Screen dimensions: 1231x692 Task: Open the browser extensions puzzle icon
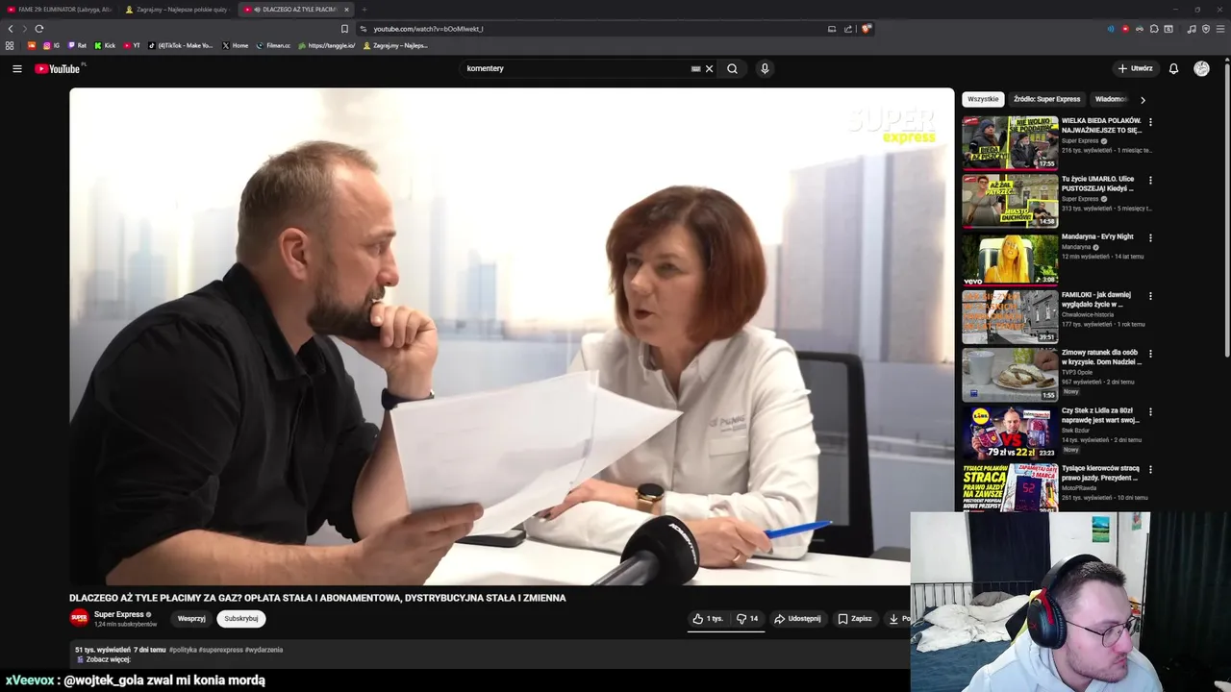click(x=1154, y=29)
